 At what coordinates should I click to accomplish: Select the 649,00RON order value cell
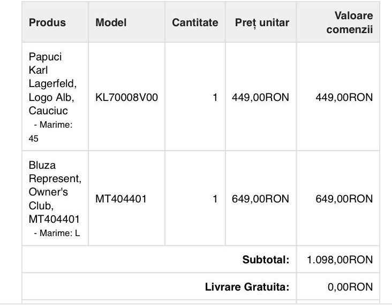(x=344, y=199)
